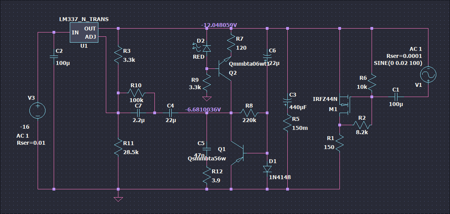Click the -16 value of V3
This screenshot has width=450, height=214.
pos(25,127)
